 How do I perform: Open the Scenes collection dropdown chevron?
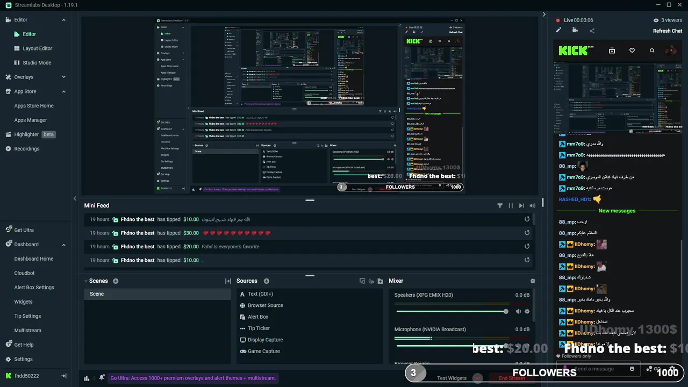pyautogui.click(x=86, y=281)
